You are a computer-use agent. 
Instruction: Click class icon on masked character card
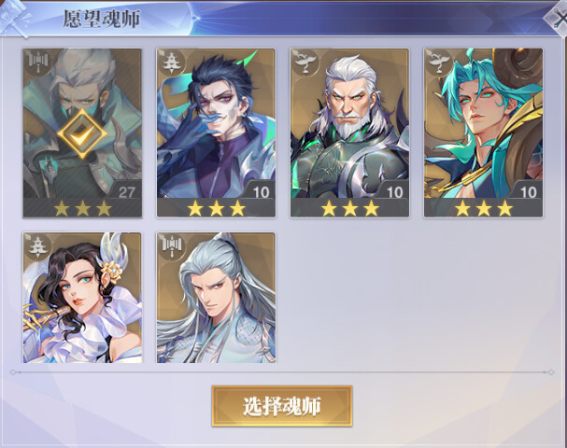tap(36, 62)
